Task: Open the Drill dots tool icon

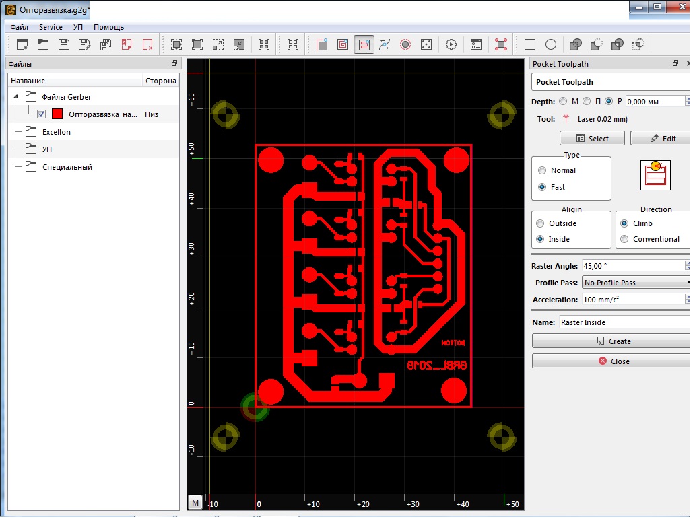Action: (426, 44)
